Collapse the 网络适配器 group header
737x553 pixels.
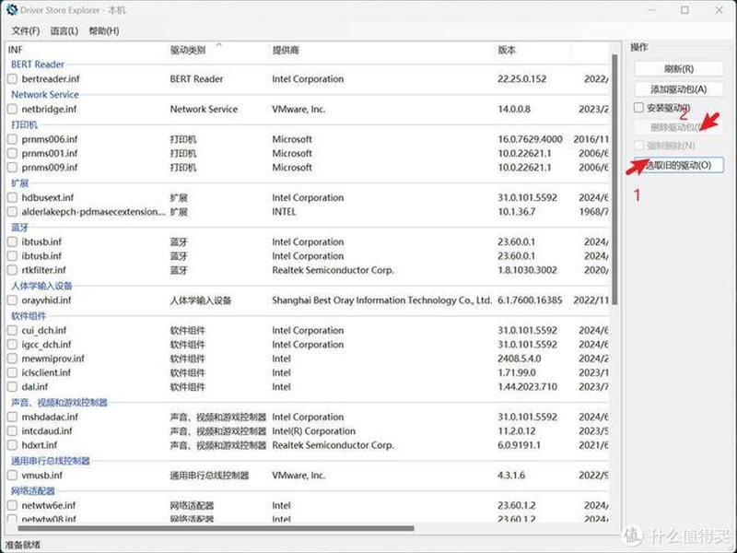(x=33, y=490)
